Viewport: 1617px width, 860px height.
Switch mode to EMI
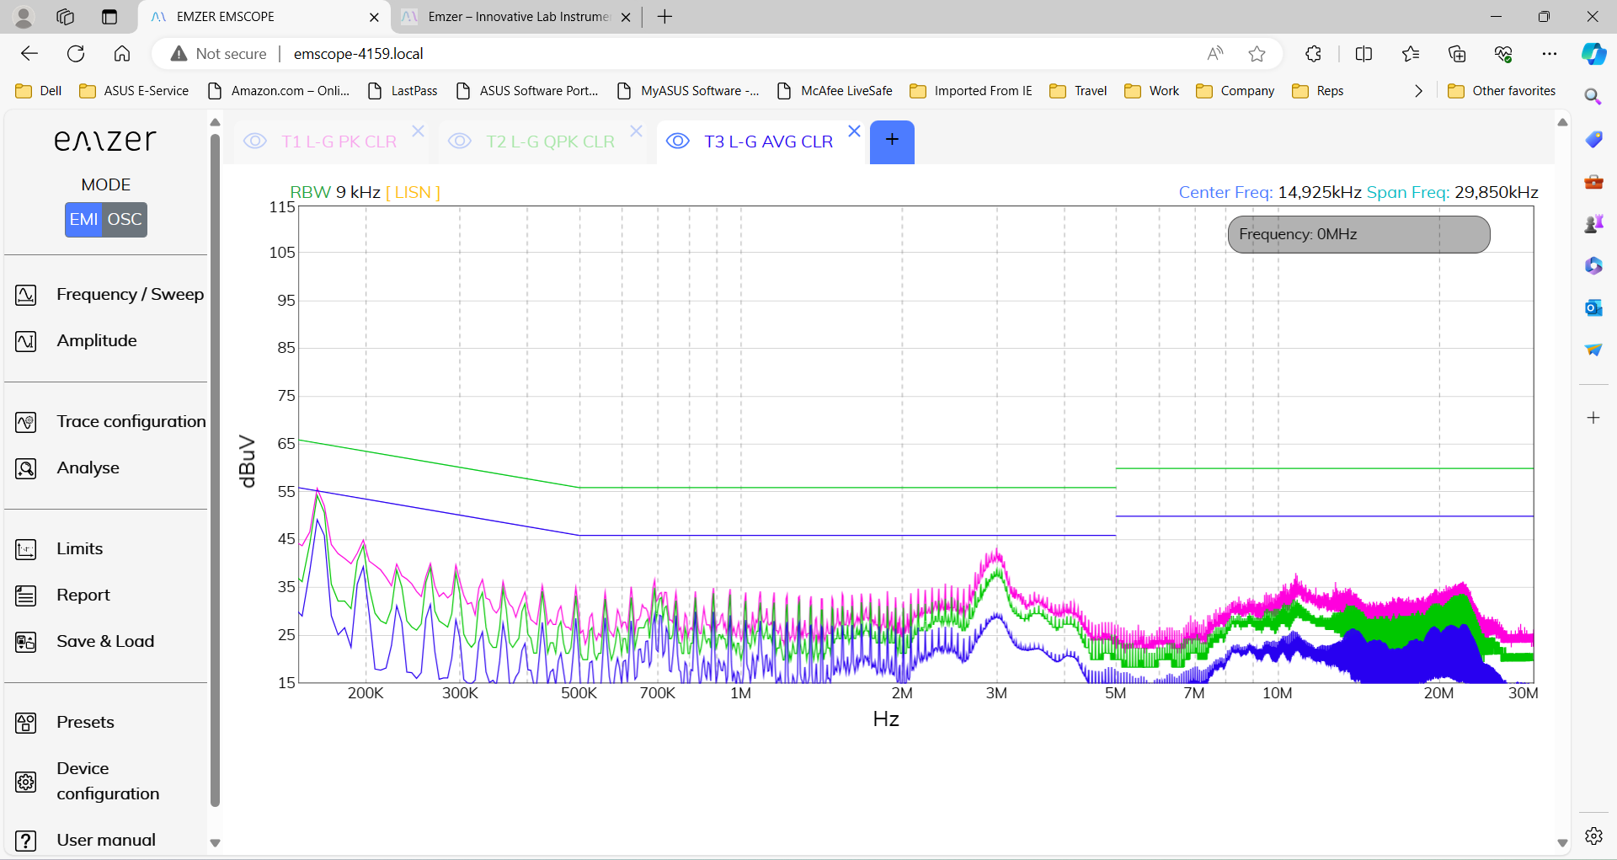[83, 219]
